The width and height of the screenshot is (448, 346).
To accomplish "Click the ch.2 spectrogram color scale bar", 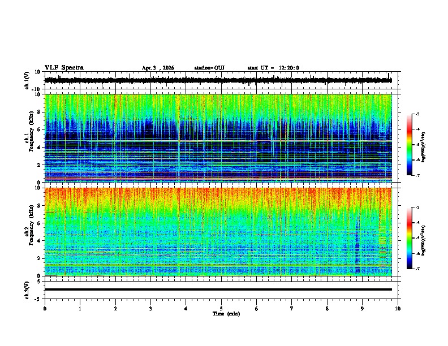I will (x=409, y=238).
